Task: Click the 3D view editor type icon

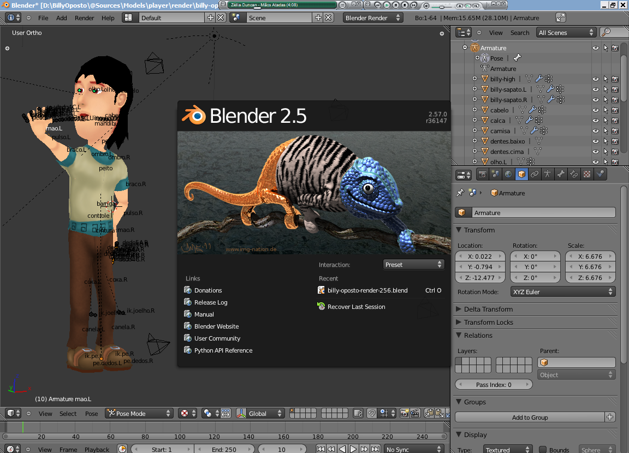Action: pyautogui.click(x=13, y=413)
